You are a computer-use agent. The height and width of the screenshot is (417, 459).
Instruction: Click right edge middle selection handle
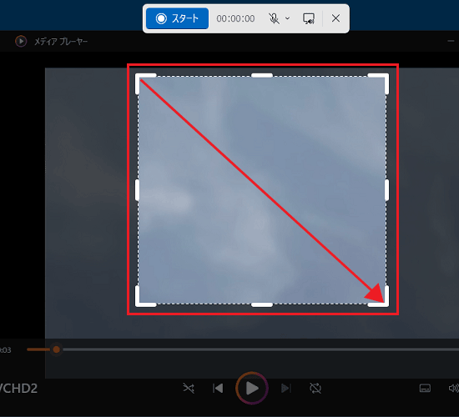(387, 190)
